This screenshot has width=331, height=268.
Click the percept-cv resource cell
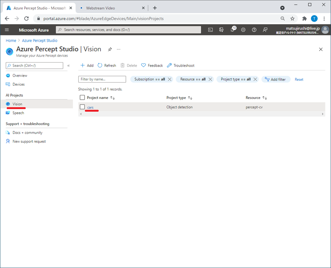254,107
